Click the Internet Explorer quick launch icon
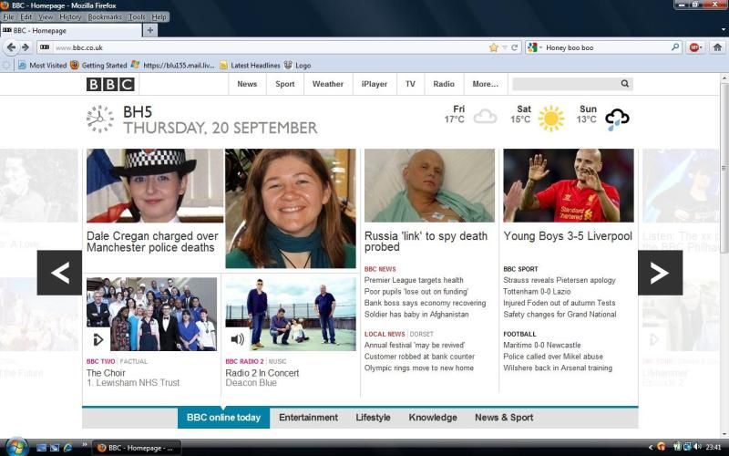This screenshot has width=729, height=456. [x=67, y=448]
